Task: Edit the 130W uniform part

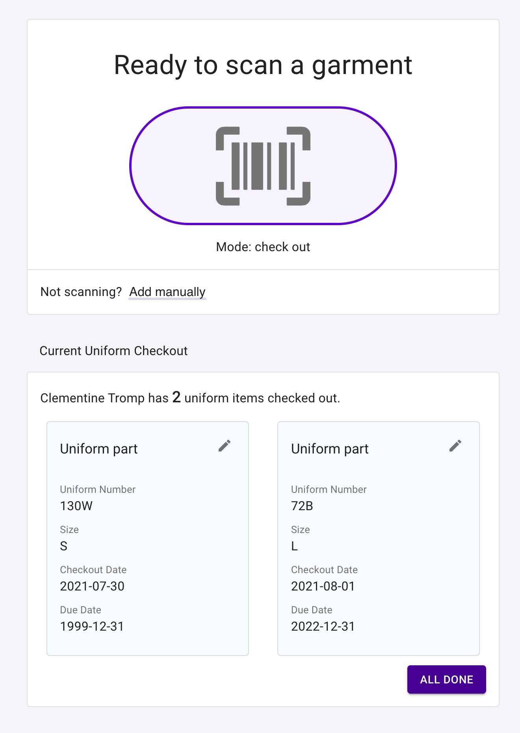Action: [x=225, y=446]
